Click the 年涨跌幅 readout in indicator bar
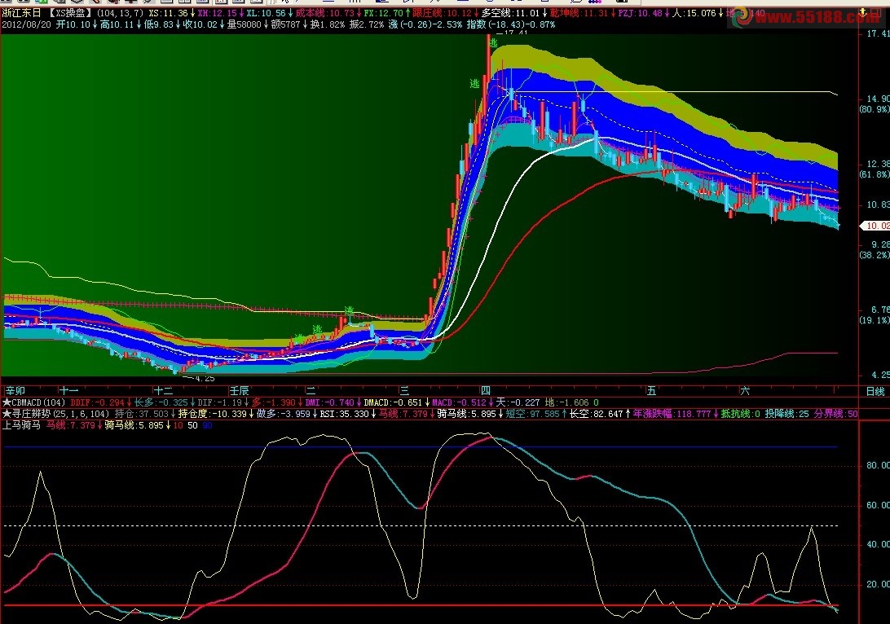The image size is (890, 624). pyautogui.click(x=661, y=414)
